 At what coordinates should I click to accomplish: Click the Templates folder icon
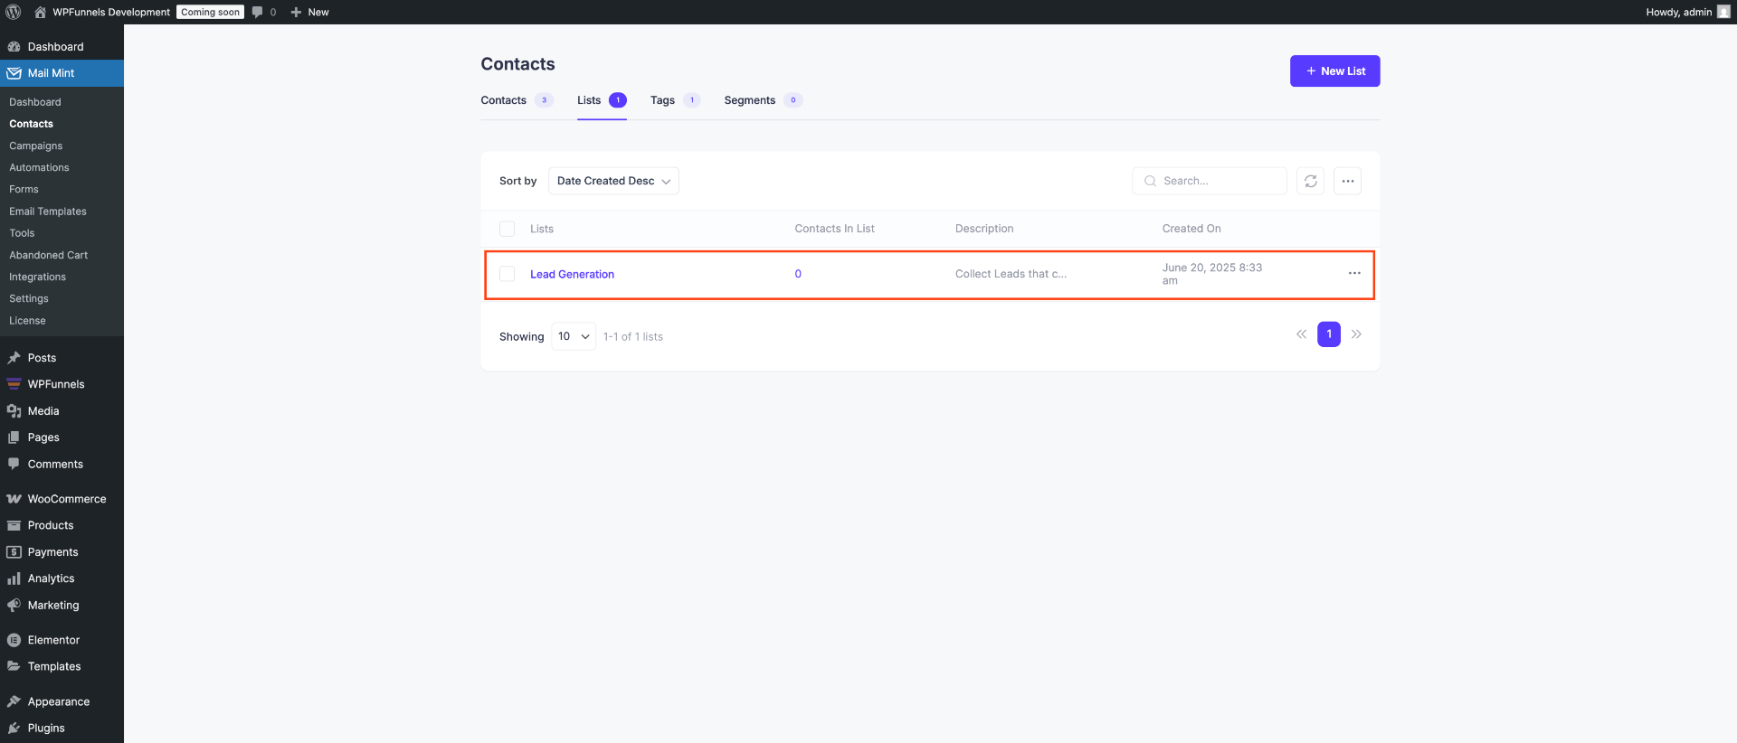[14, 666]
